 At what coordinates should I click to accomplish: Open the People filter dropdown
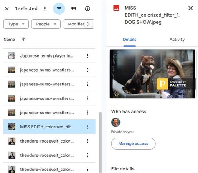click(x=46, y=24)
